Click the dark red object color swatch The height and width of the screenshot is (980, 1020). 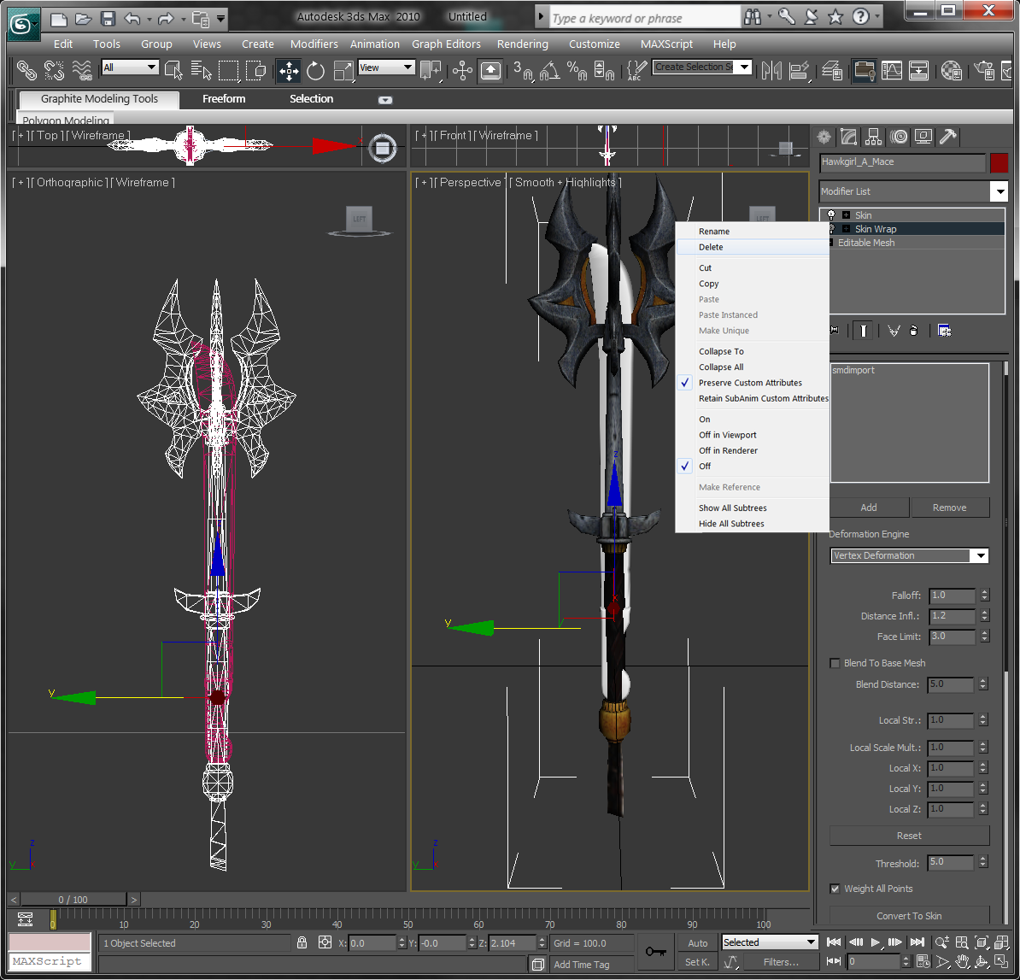(999, 162)
